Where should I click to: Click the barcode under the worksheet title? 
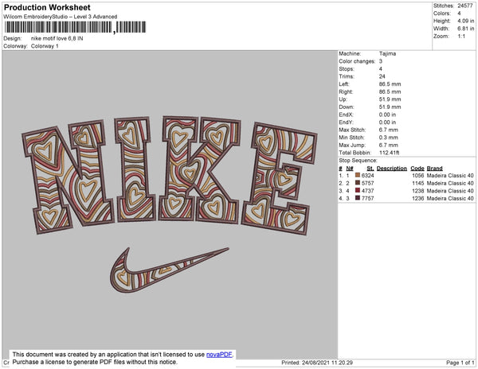coord(75,27)
